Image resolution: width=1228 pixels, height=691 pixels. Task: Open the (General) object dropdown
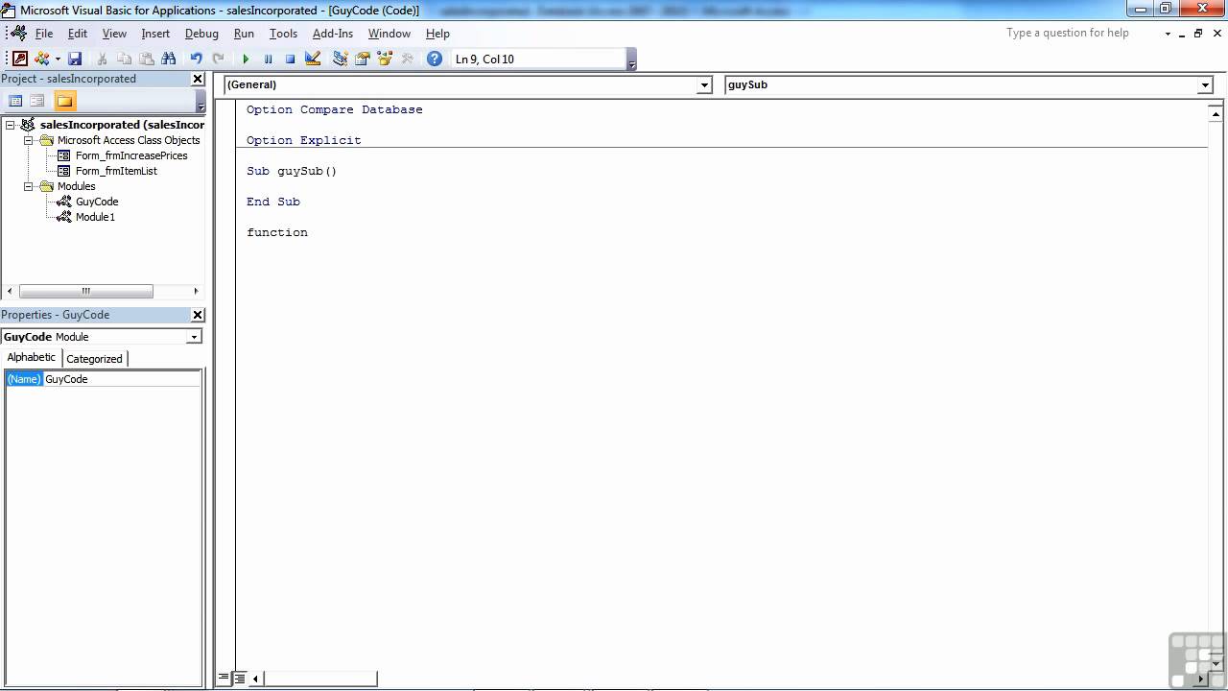pos(704,84)
